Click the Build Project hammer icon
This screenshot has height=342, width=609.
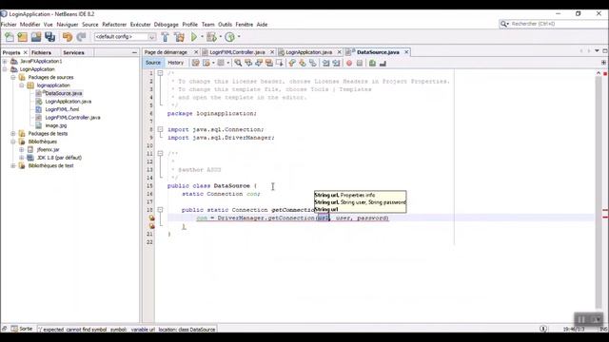[x=165, y=37]
